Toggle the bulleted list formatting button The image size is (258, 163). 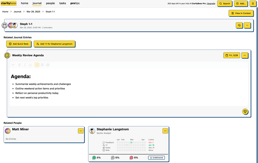pos(37,65)
